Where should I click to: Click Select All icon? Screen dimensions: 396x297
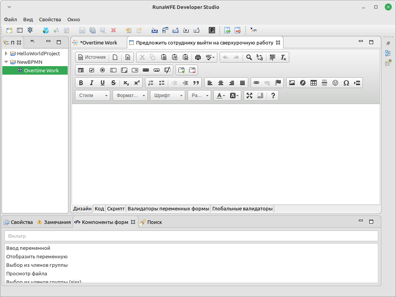tap(272, 57)
